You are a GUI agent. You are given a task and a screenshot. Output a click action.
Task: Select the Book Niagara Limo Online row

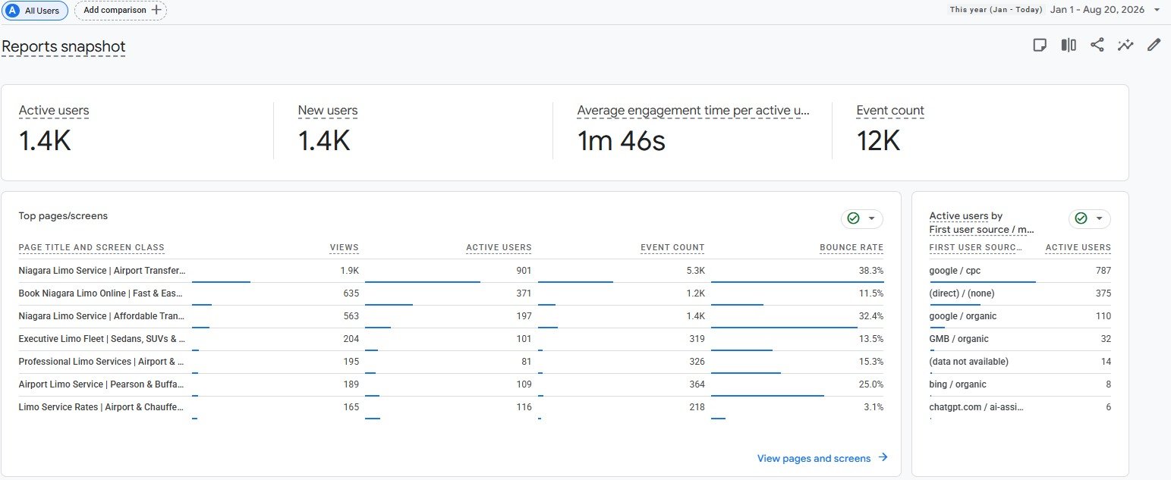coord(451,293)
